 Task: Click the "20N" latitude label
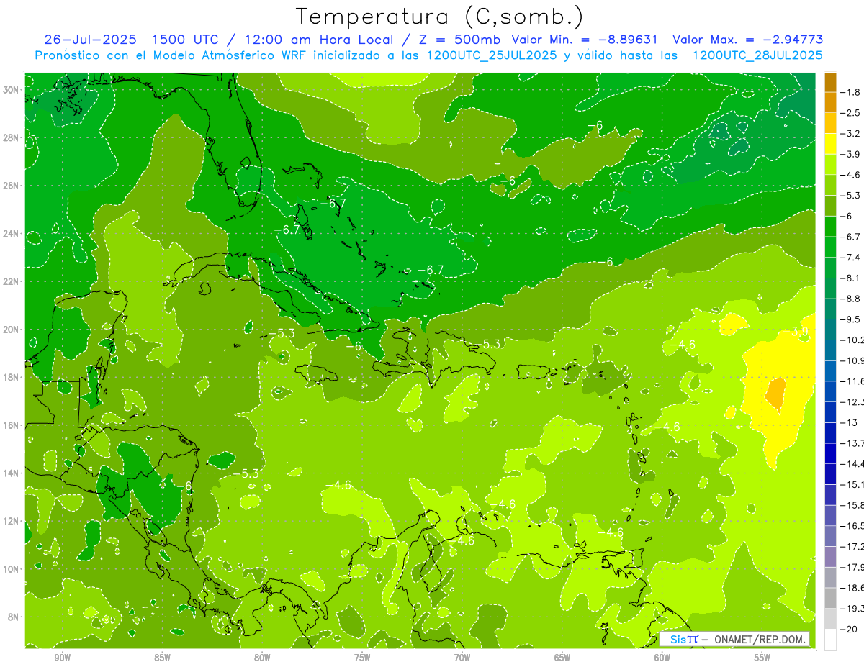click(12, 330)
